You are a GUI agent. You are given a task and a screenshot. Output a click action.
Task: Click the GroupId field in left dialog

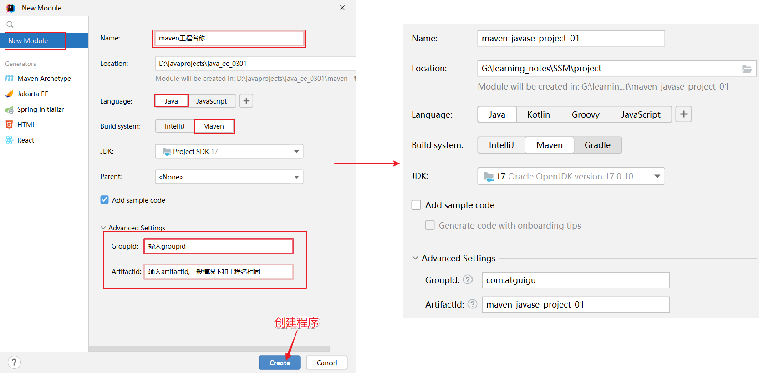click(x=219, y=246)
